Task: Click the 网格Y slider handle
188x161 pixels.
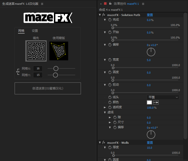Action: [55, 75]
